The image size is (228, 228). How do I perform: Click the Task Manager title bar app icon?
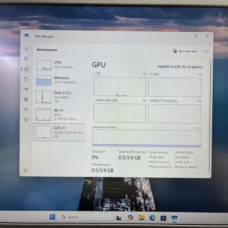click(x=27, y=36)
